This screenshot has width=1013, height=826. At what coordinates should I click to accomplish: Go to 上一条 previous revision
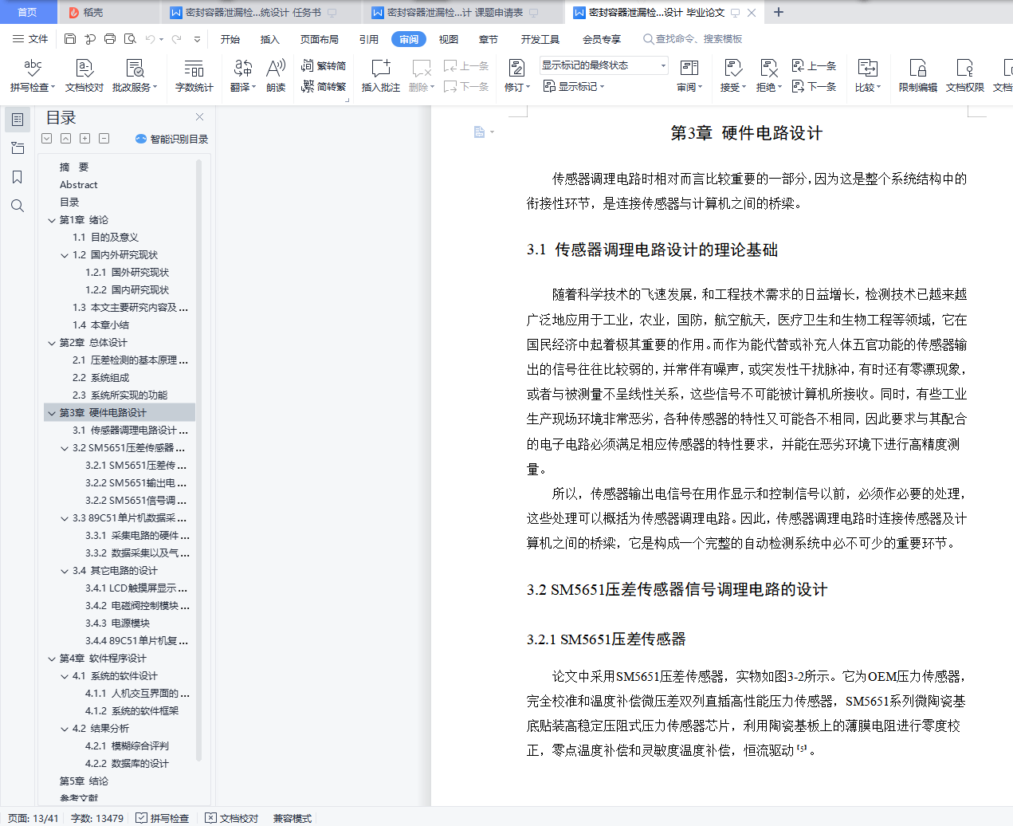tap(814, 65)
